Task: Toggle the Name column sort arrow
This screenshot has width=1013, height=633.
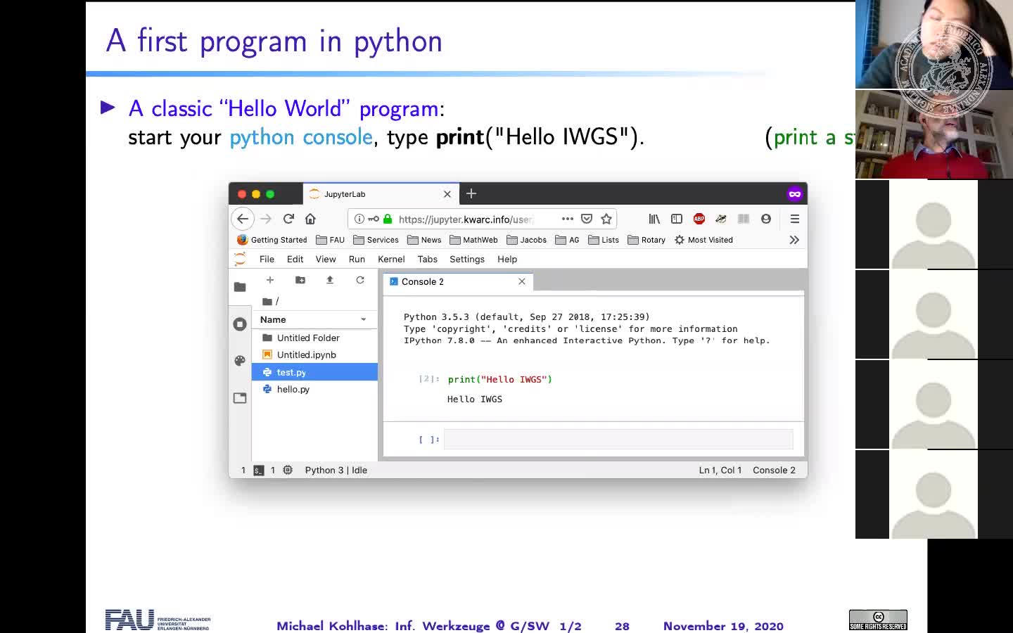Action: (364, 319)
